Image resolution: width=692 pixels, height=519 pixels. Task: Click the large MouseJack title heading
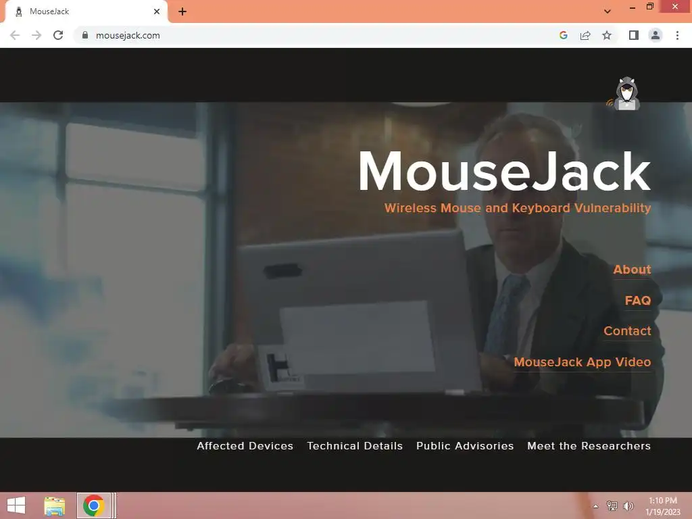pos(504,171)
